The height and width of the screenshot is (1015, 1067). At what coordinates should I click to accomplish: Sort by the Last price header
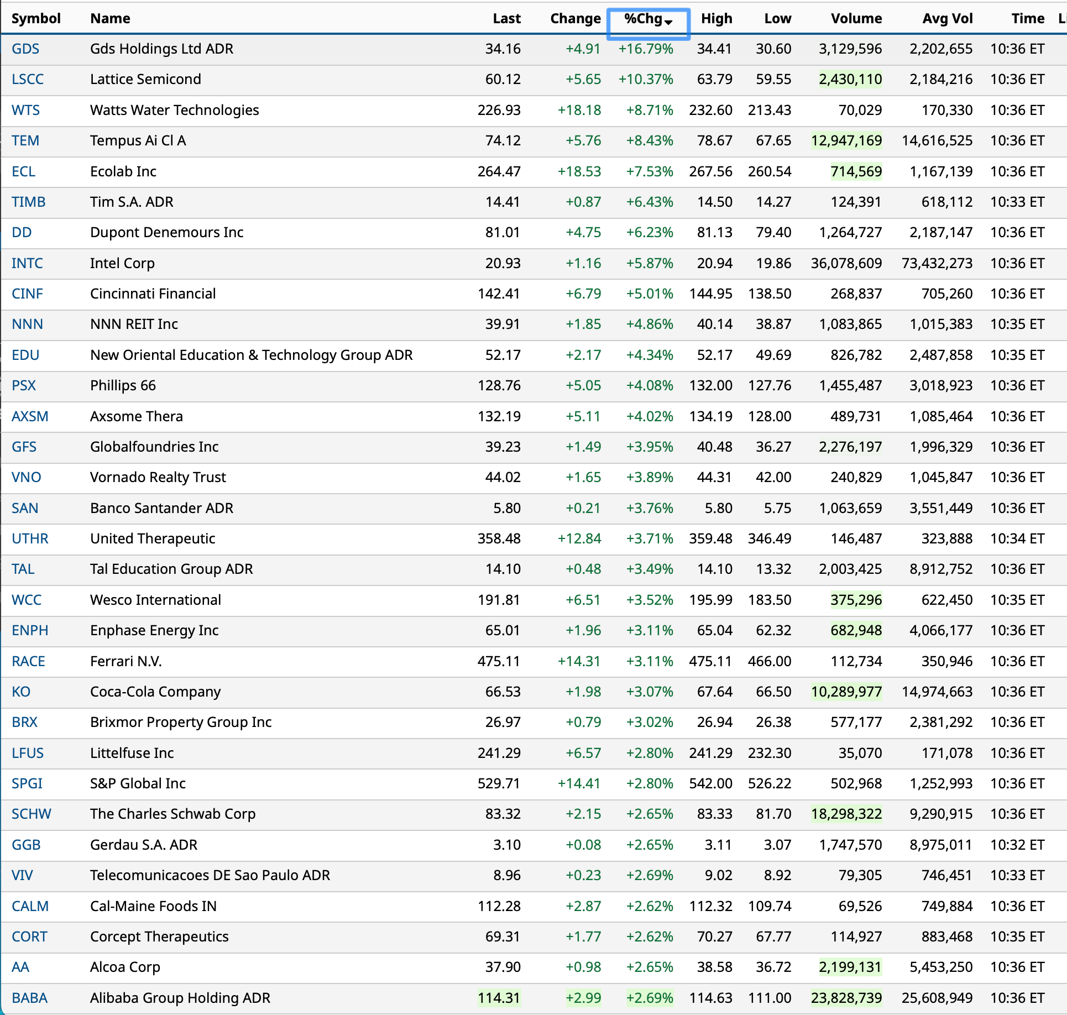point(506,18)
